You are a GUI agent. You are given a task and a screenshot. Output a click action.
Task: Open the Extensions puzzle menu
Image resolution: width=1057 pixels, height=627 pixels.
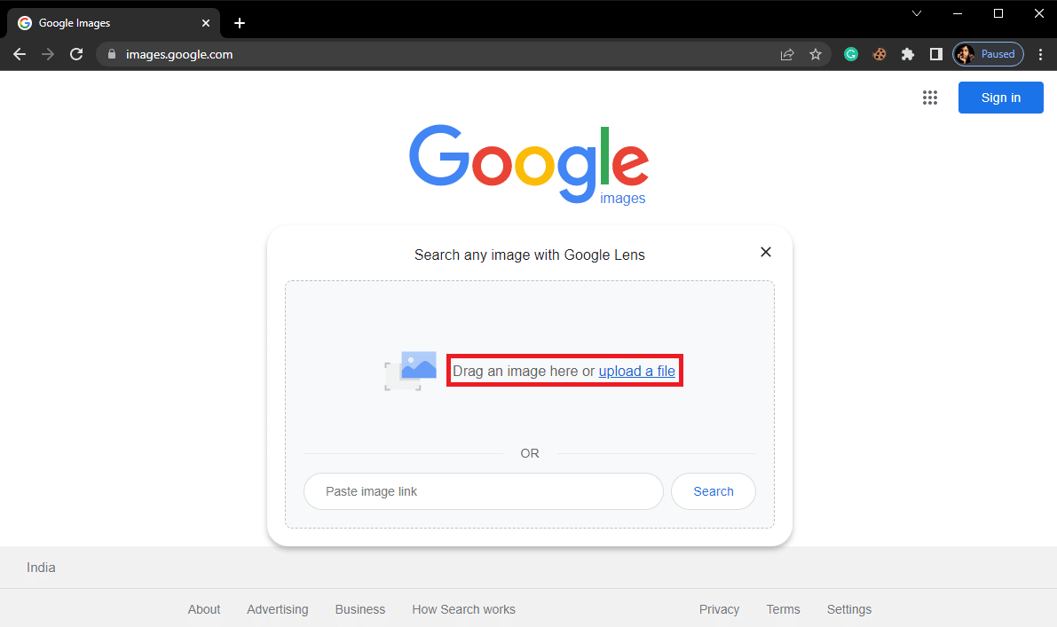point(907,55)
